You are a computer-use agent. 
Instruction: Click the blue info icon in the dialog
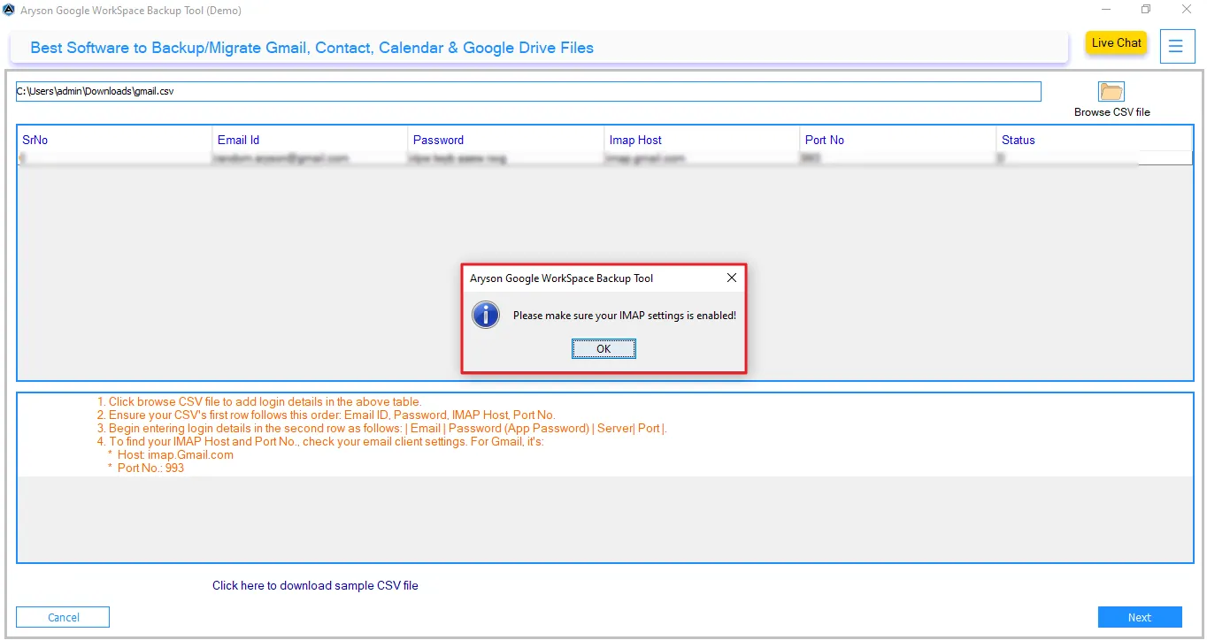[x=485, y=315]
